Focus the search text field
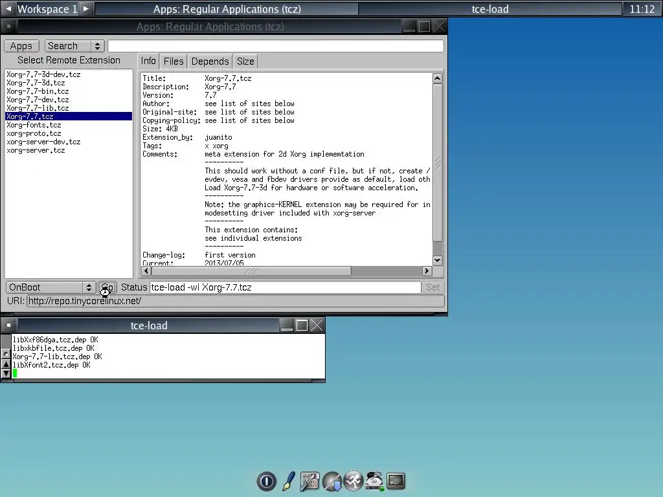The height and width of the screenshot is (497, 663). 276,46
